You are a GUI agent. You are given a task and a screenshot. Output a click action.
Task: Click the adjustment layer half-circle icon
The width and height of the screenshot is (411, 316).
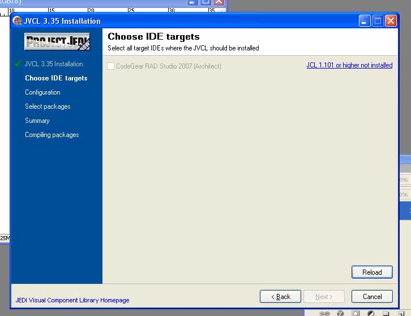pos(371,313)
